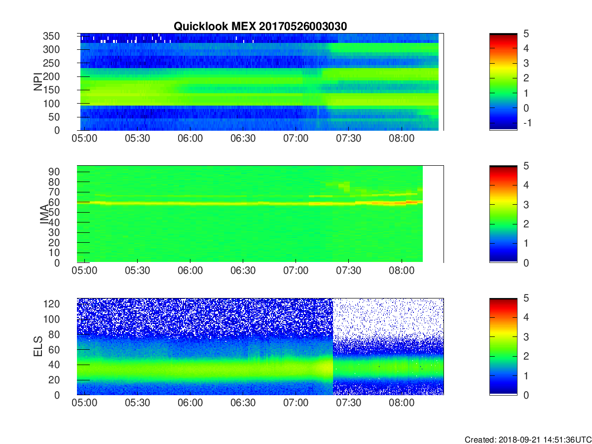592x444 pixels.
Task: Pick the 07:30 time label under NPI plot
Action: [x=348, y=139]
